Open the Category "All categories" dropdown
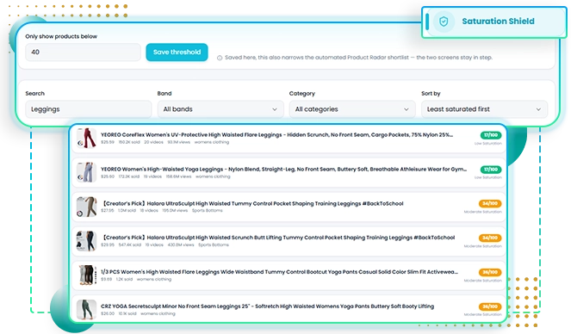Screen dimensions: 571x334 pyautogui.click(x=352, y=109)
